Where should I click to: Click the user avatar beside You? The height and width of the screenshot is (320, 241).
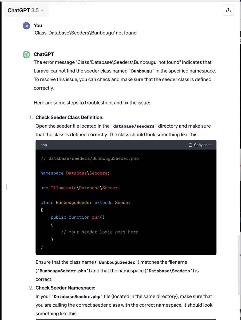tap(26, 26)
